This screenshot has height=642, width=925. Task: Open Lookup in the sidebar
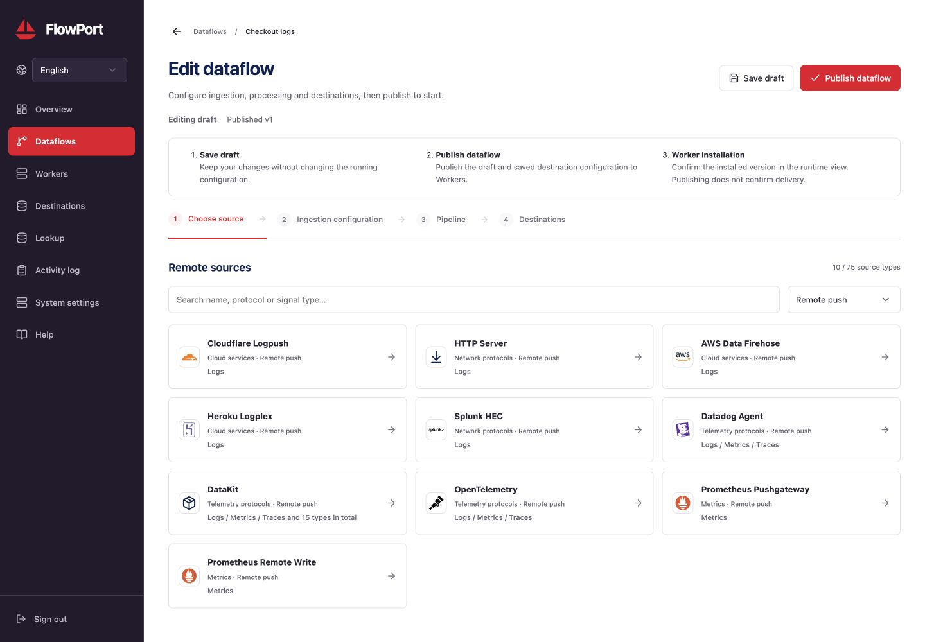(x=71, y=238)
